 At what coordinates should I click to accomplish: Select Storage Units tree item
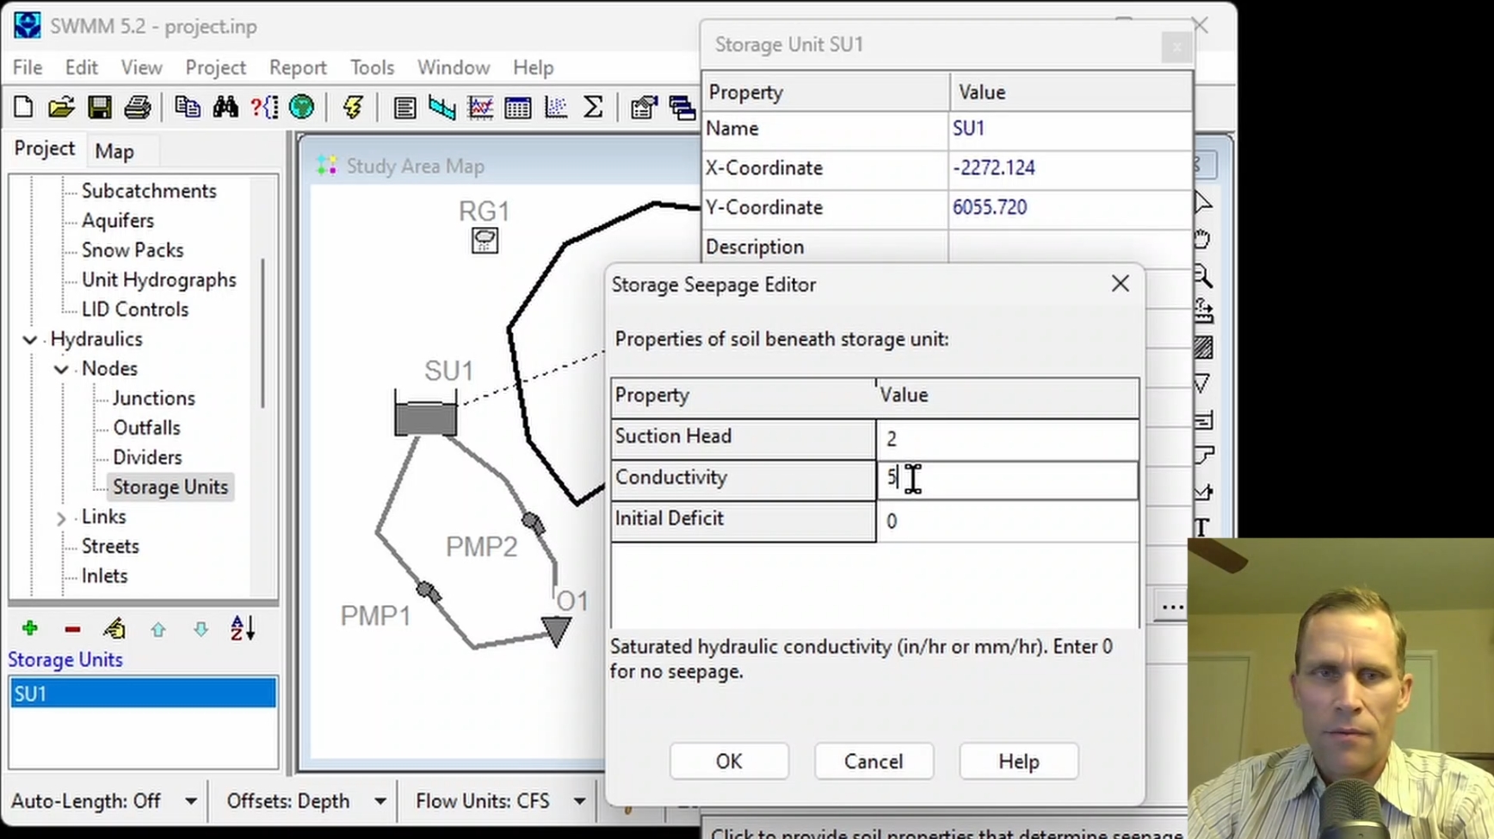click(x=170, y=487)
